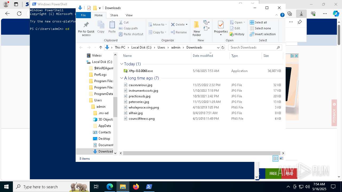The height and width of the screenshot is (192, 342).
Task: Launch Firefox from the taskbar
Action: 136,187
